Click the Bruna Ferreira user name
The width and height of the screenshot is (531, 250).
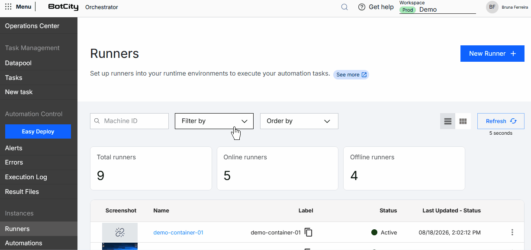tap(515, 7)
